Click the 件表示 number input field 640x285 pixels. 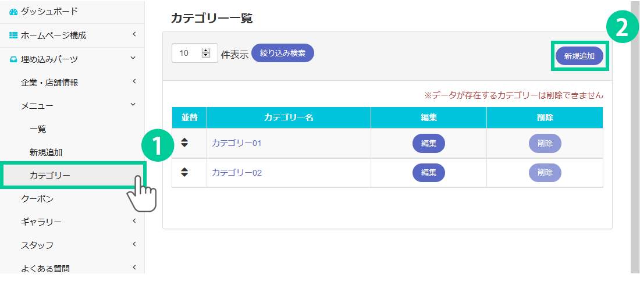[187, 53]
